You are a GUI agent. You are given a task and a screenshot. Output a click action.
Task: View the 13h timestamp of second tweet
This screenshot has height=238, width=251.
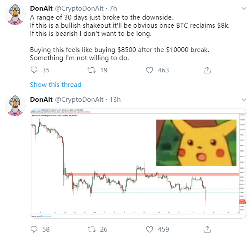[115, 100]
